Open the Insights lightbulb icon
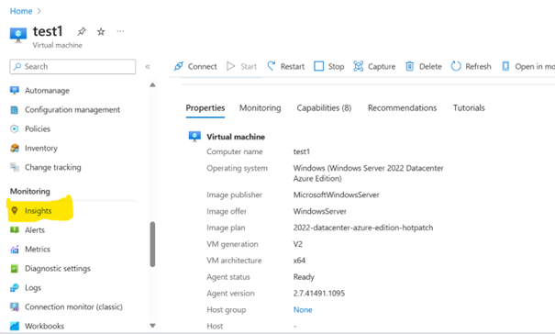The width and height of the screenshot is (555, 334). pyautogui.click(x=15, y=211)
